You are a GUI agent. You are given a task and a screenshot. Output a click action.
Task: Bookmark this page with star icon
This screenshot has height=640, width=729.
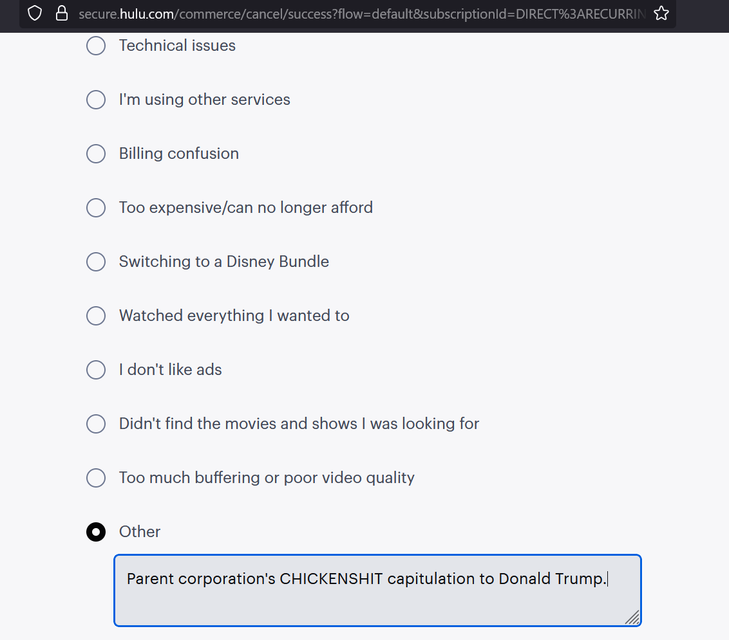click(x=661, y=13)
